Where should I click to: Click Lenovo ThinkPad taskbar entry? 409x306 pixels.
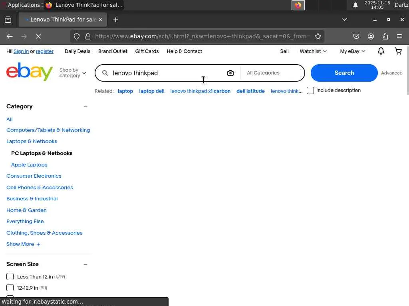[x=84, y=5]
